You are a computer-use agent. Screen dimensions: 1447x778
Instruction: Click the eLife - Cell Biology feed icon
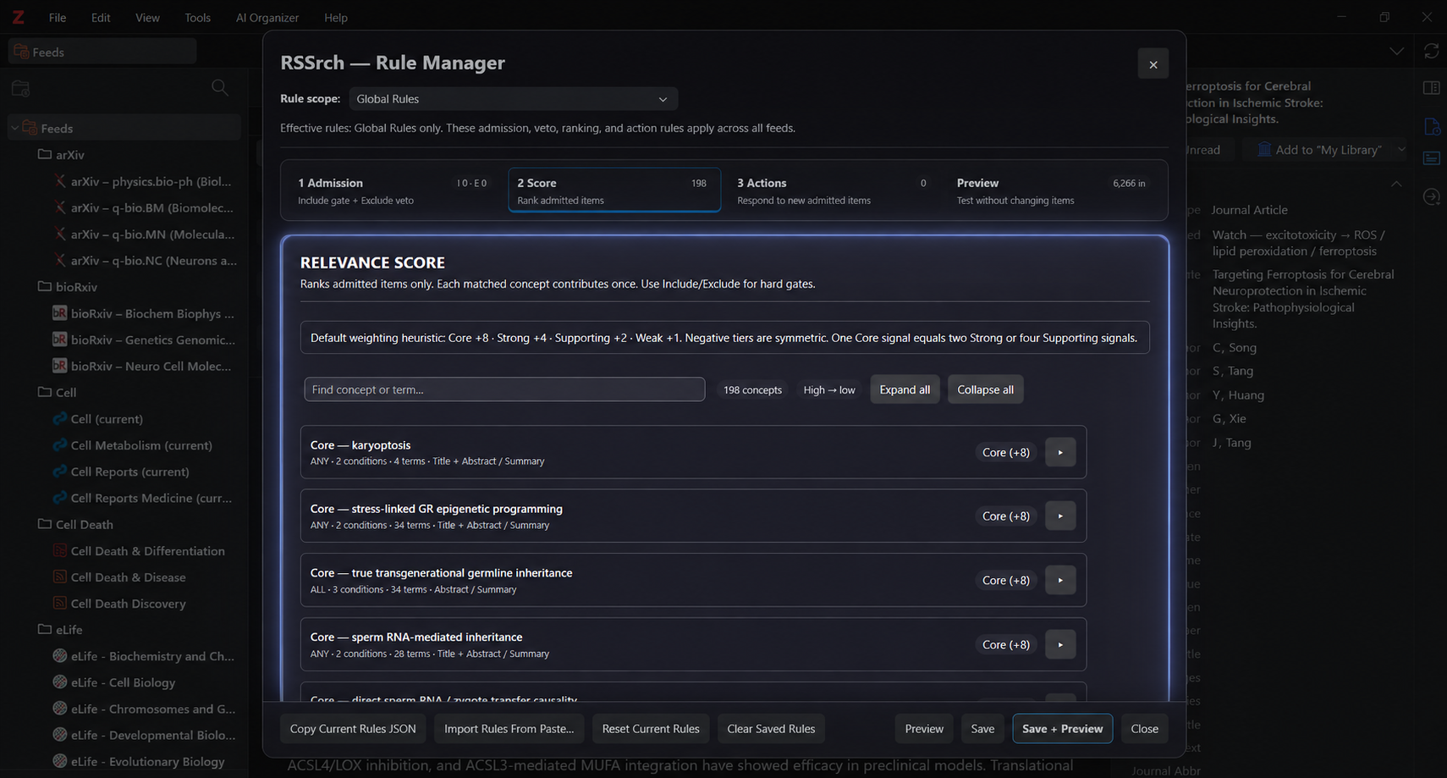tap(60, 681)
